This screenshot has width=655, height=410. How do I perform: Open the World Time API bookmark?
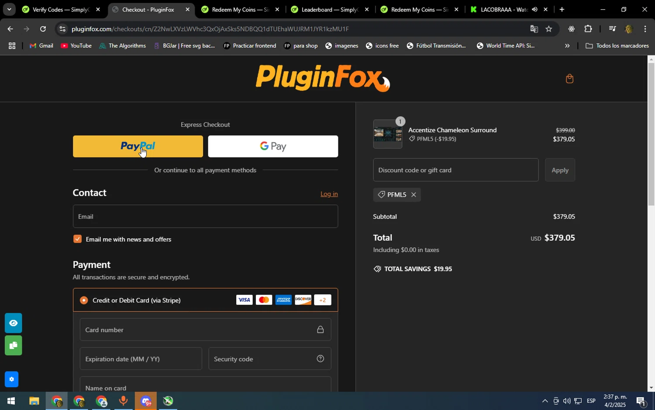click(506, 46)
